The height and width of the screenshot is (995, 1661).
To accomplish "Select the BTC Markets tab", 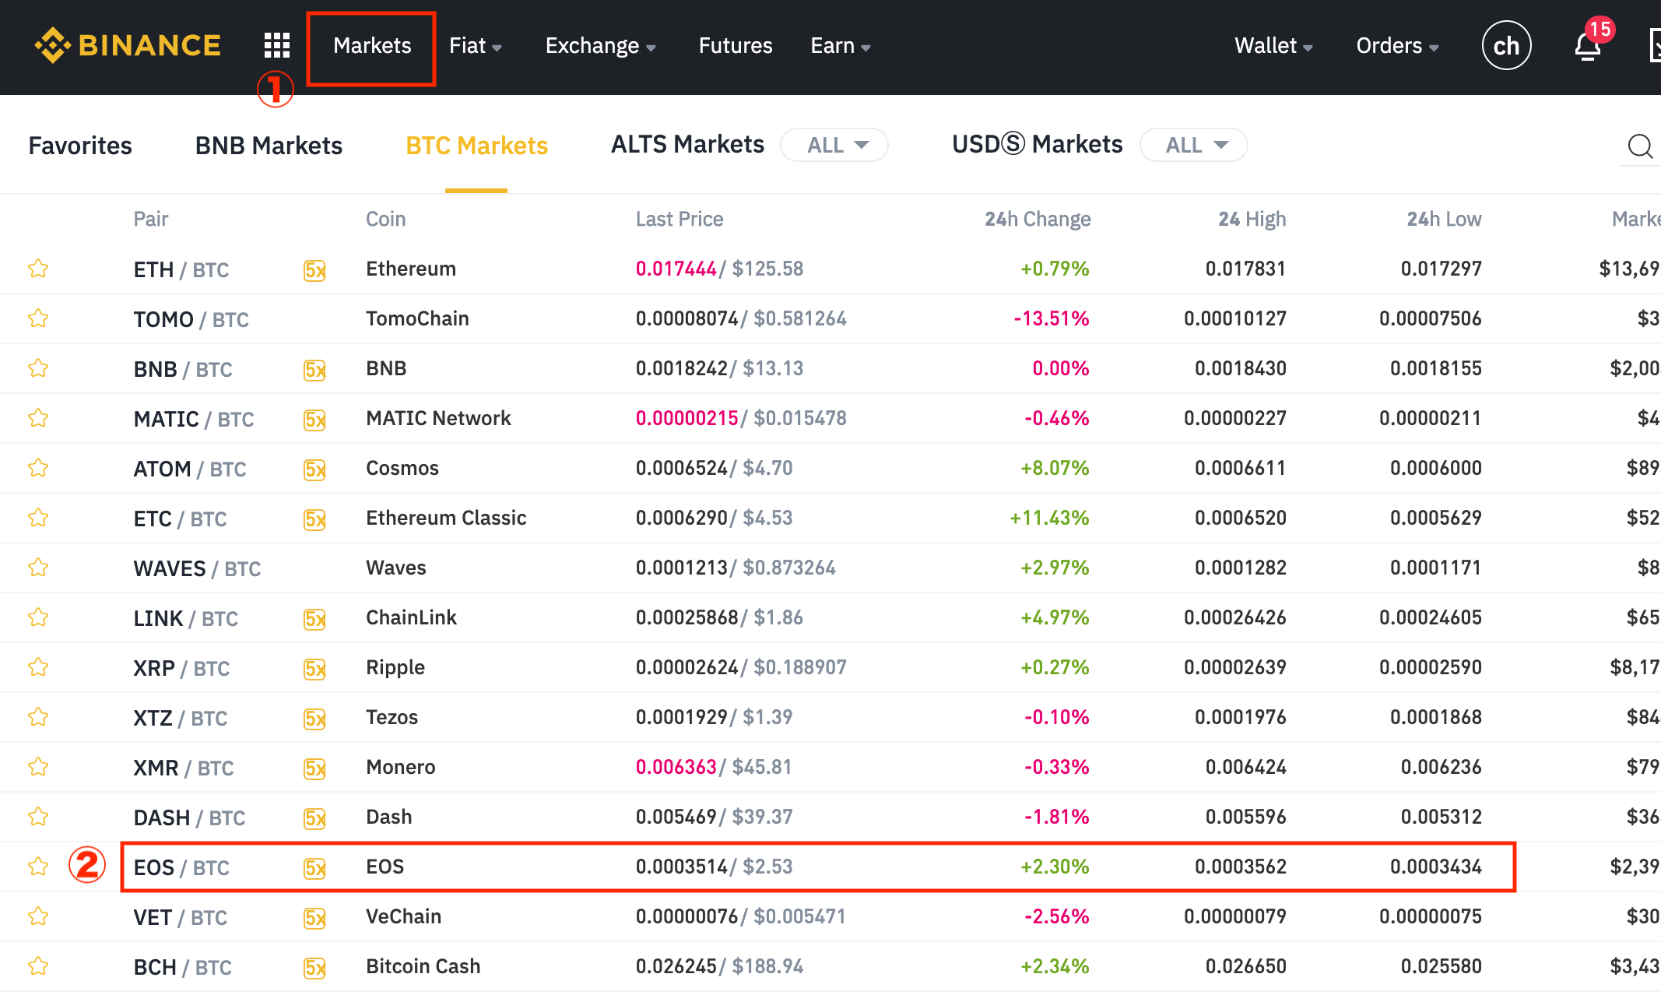I will [476, 146].
